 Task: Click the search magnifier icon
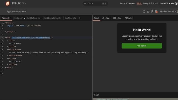(x=85, y=4)
